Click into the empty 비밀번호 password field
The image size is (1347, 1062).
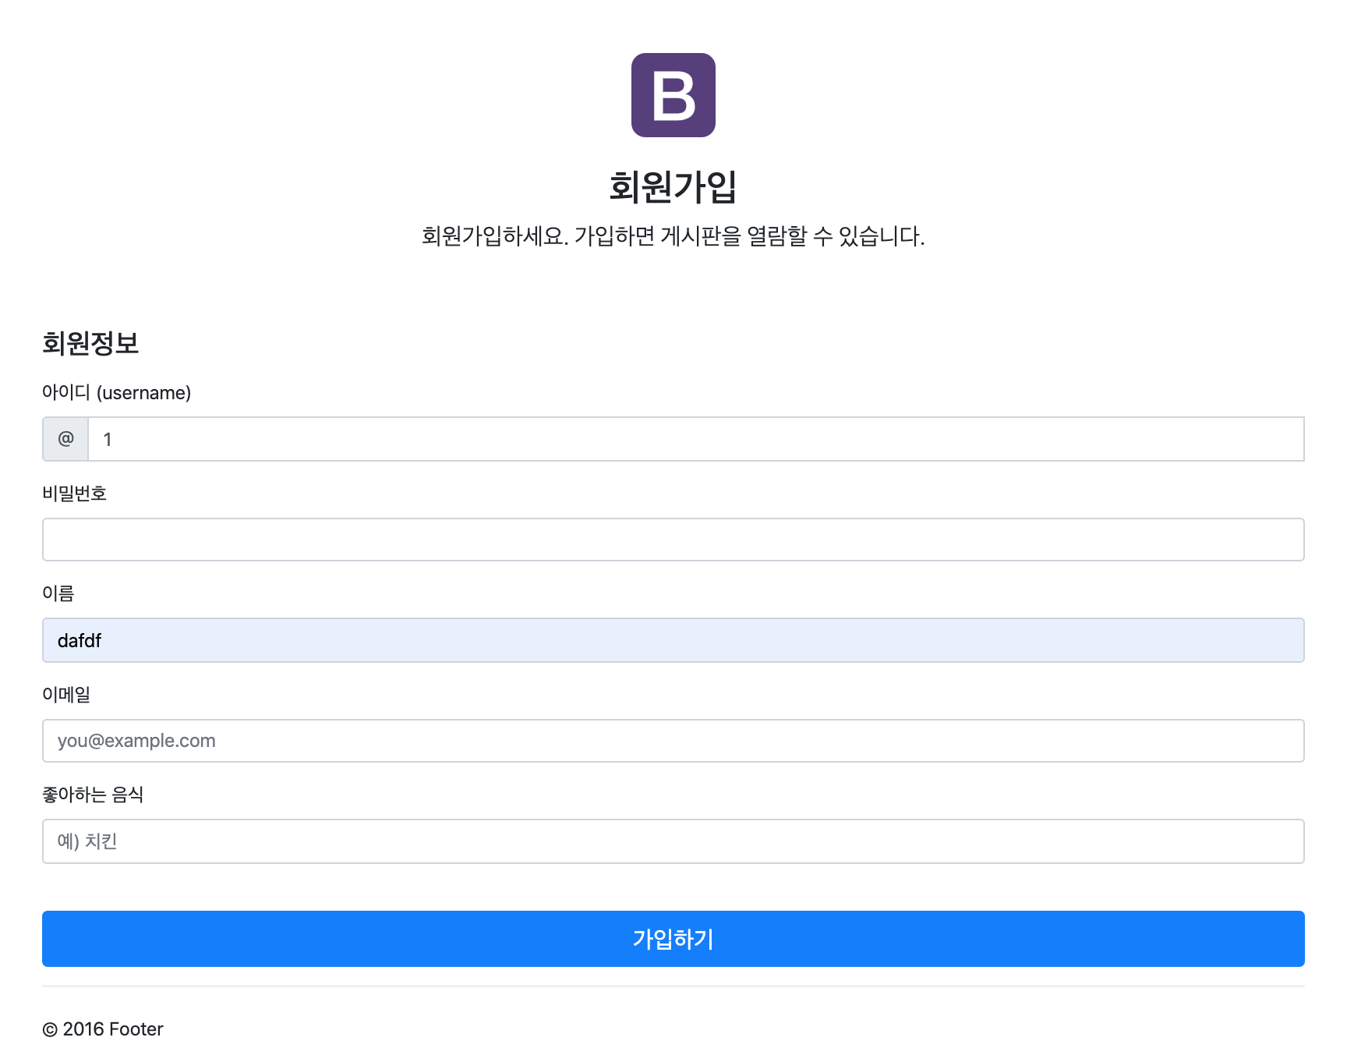pyautogui.click(x=673, y=540)
